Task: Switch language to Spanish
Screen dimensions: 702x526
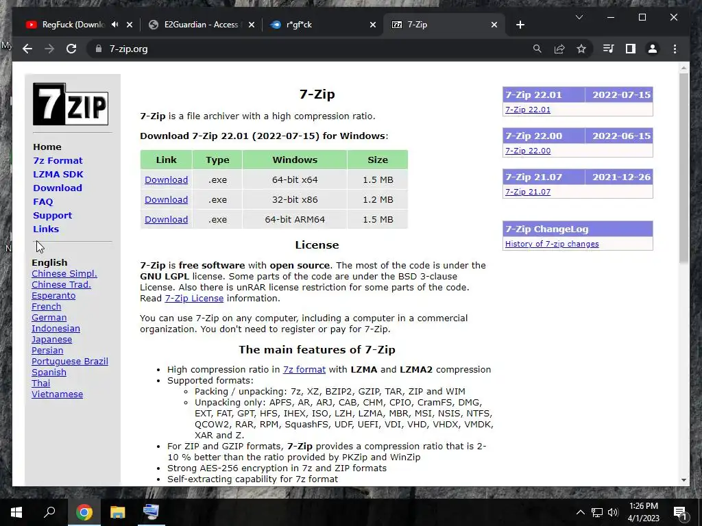Action: 49,372
